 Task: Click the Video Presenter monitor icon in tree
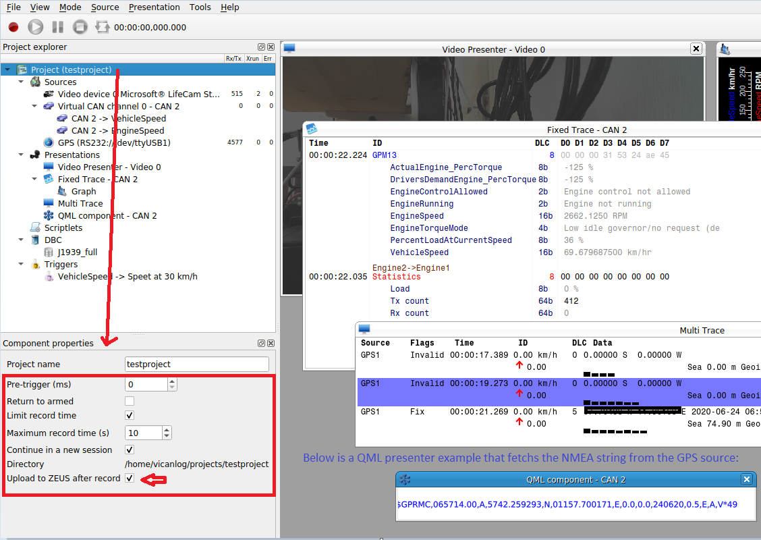pos(49,167)
